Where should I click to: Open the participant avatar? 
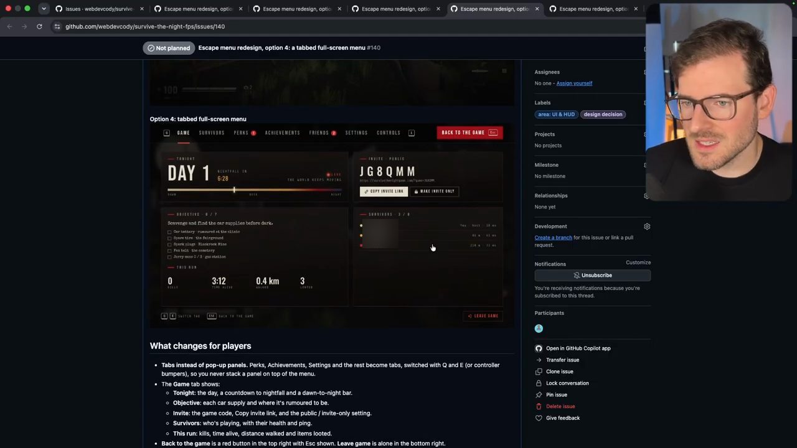click(x=539, y=329)
